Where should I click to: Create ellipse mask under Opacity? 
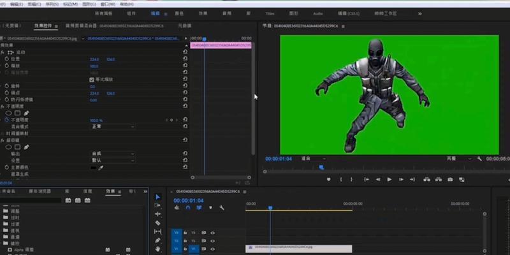pos(8,113)
